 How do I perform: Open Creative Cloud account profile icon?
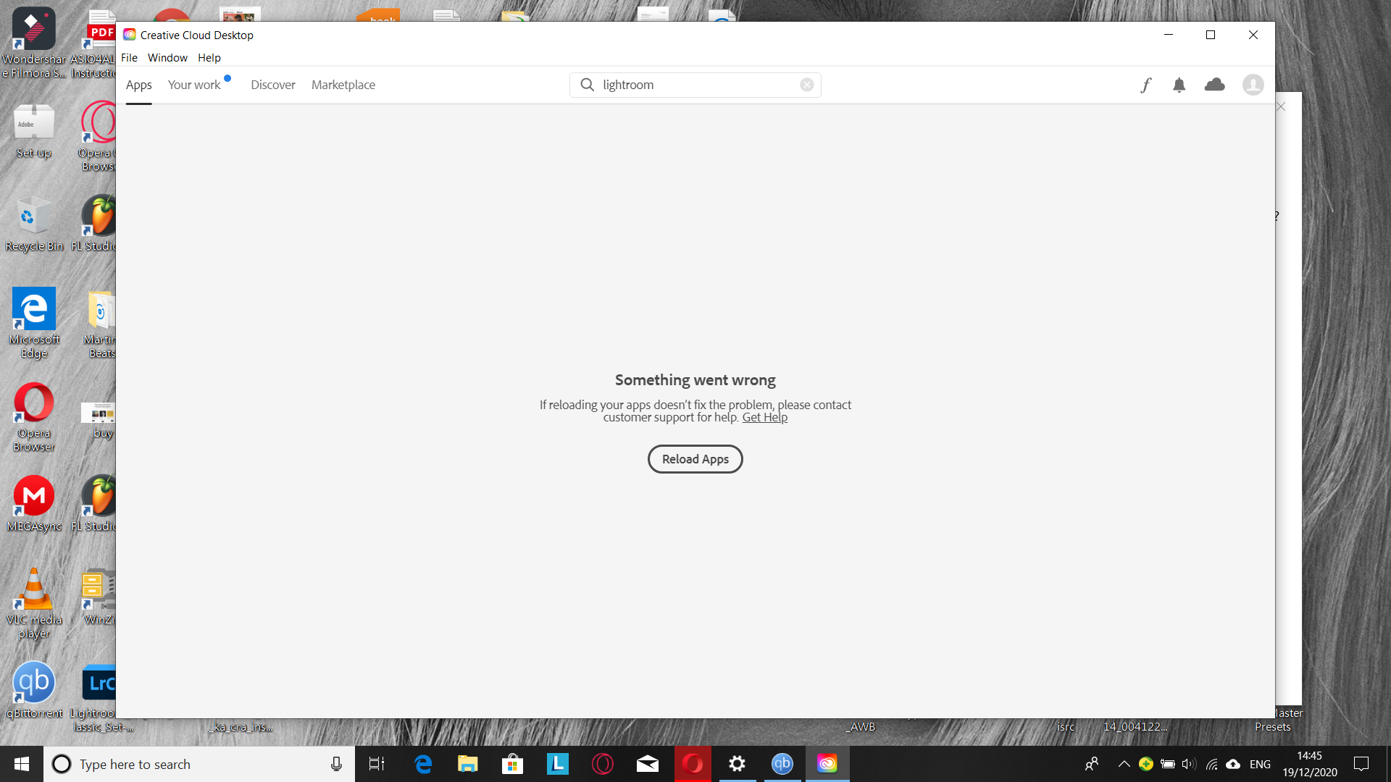pyautogui.click(x=1253, y=84)
